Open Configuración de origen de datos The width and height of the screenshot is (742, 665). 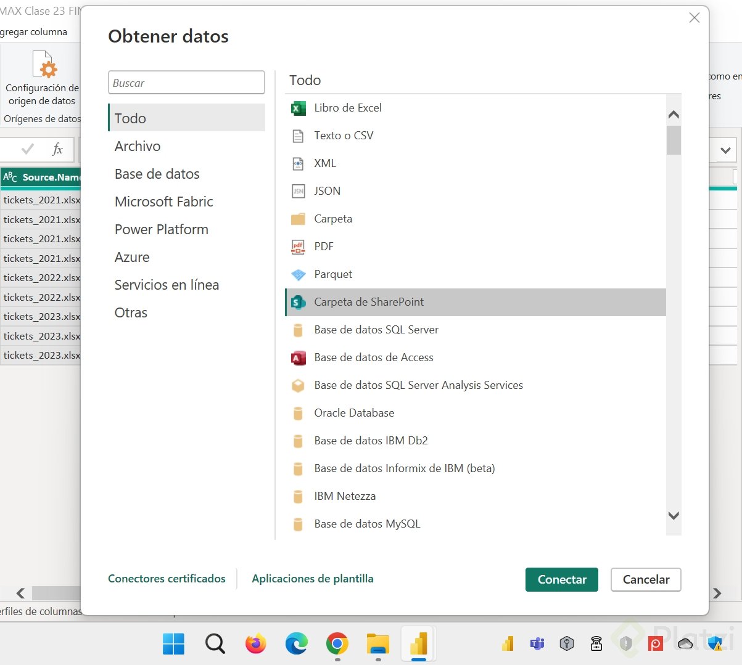[x=42, y=79]
